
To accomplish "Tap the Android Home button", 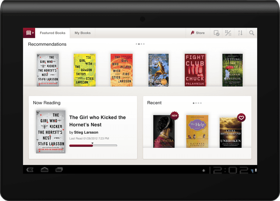I will click(44, 169).
